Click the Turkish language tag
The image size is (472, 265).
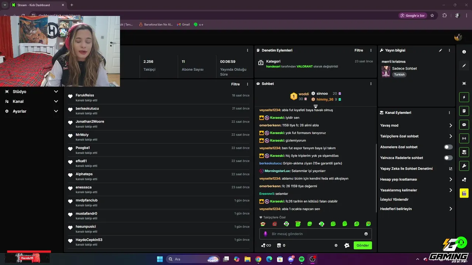(399, 74)
